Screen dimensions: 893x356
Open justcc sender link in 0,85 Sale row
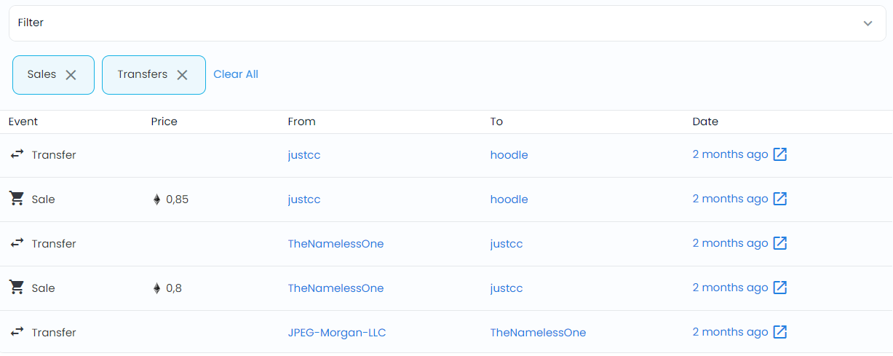click(x=304, y=199)
